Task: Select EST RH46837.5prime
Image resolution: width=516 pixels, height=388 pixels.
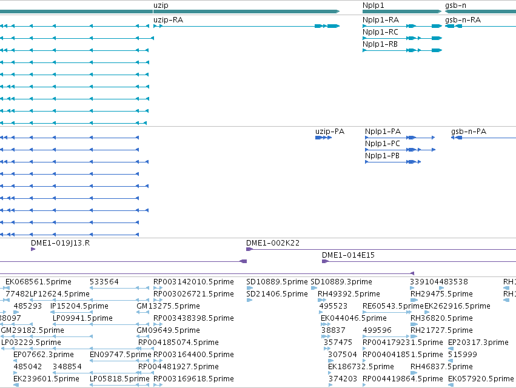Action: [441, 367]
